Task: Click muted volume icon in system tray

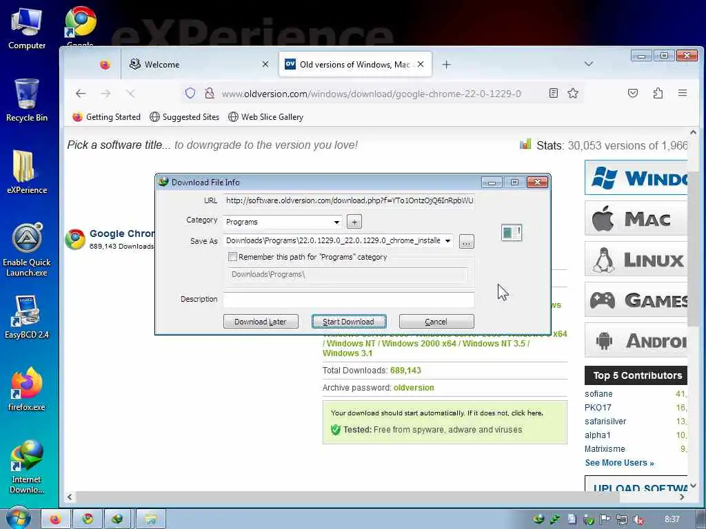Action: [638, 519]
